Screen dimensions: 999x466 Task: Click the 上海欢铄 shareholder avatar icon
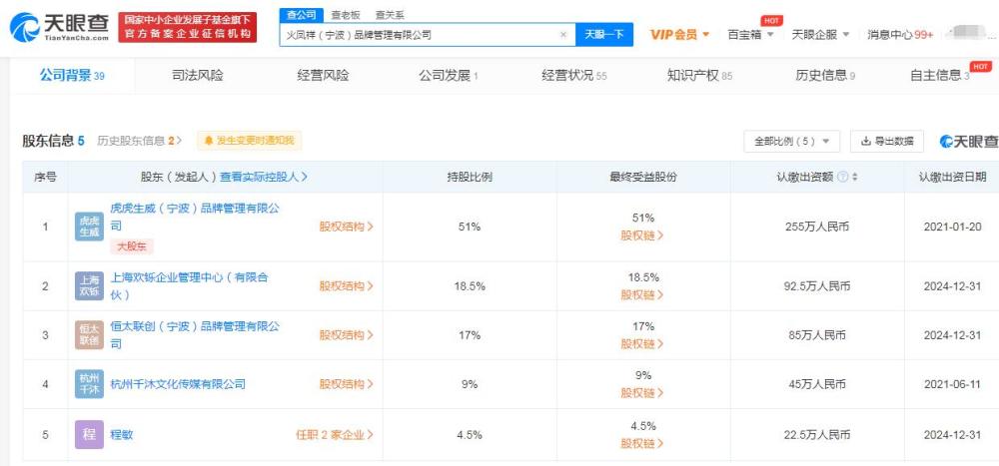point(89,285)
